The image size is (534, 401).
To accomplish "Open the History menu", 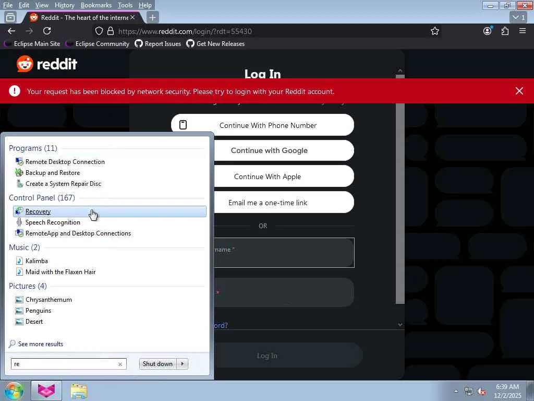I will [x=64, y=5].
